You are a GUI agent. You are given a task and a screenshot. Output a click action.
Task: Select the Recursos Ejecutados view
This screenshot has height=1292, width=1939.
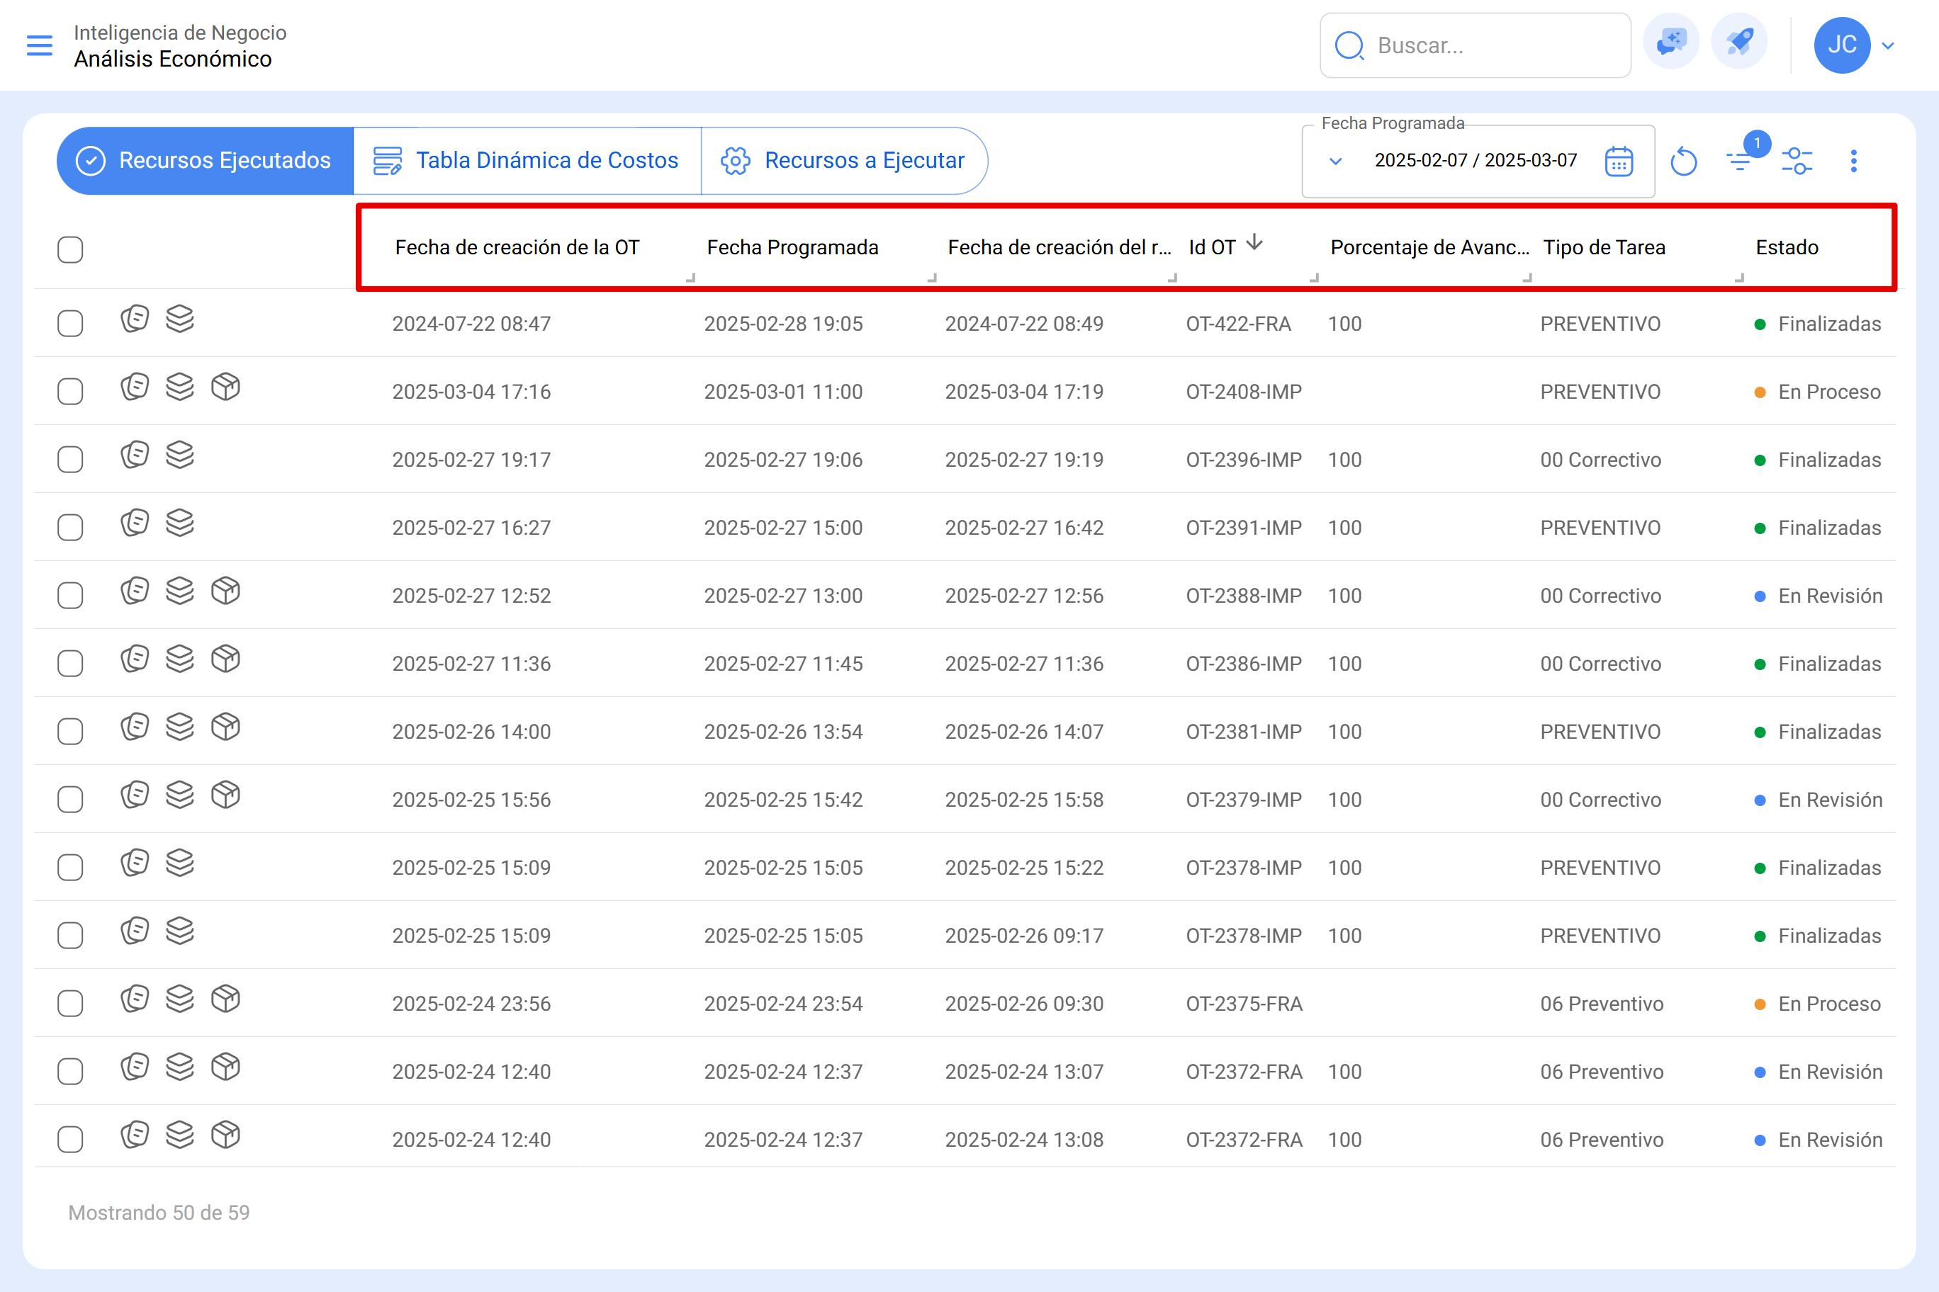click(203, 161)
